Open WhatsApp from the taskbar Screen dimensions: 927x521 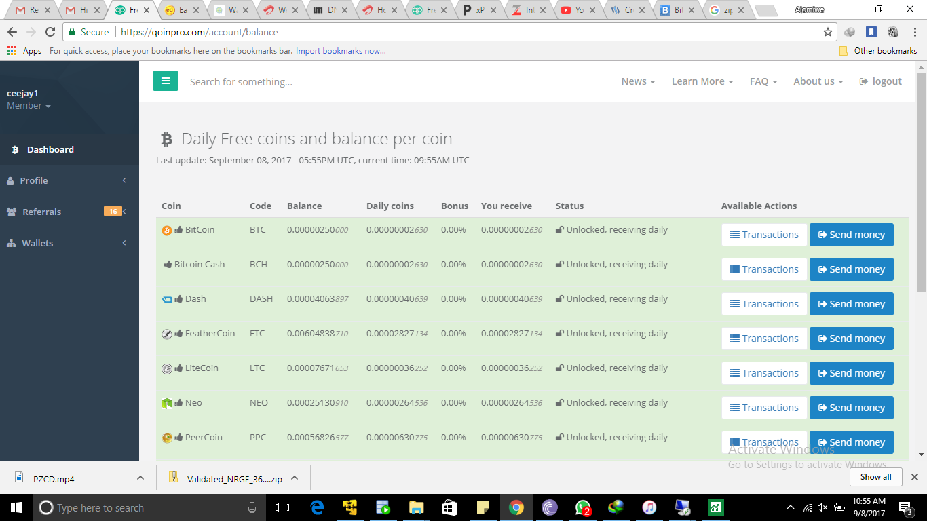583,507
